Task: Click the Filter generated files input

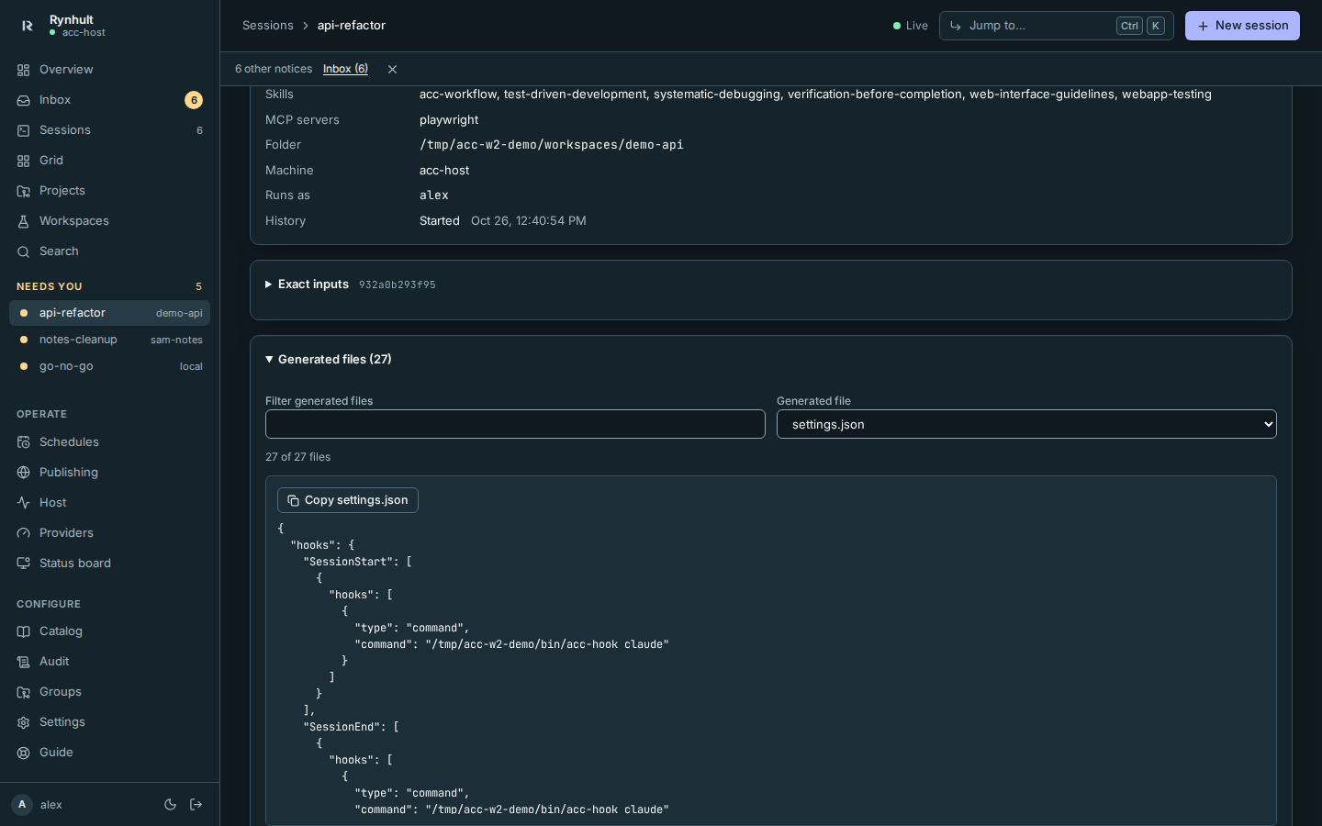Action: coord(515,424)
